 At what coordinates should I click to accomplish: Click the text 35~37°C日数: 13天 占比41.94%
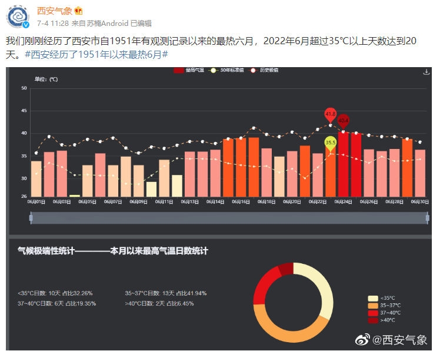coord(166,293)
